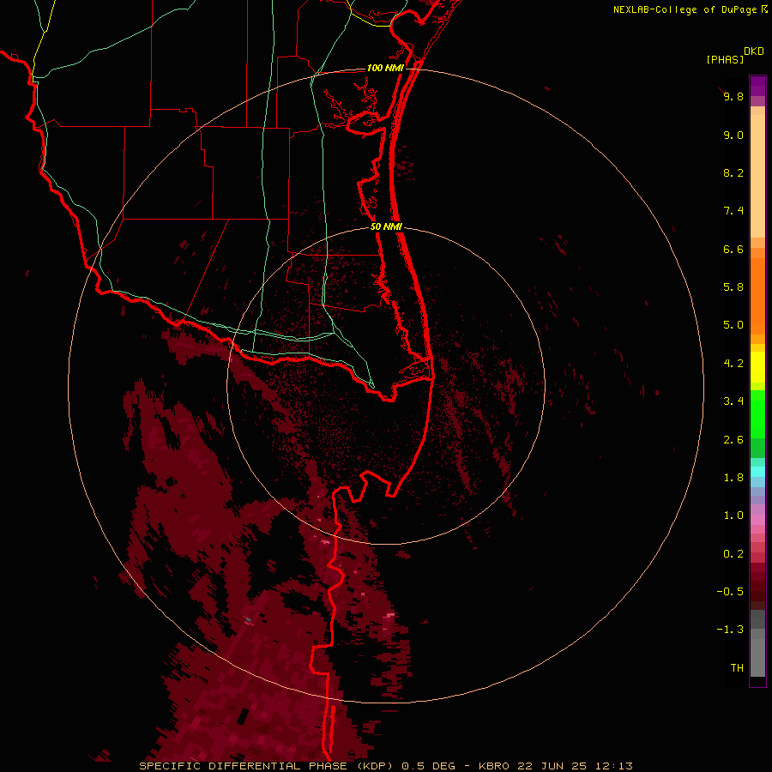Click the 22 JUN 25 date text
The width and height of the screenshot is (772, 772).
coord(552,766)
